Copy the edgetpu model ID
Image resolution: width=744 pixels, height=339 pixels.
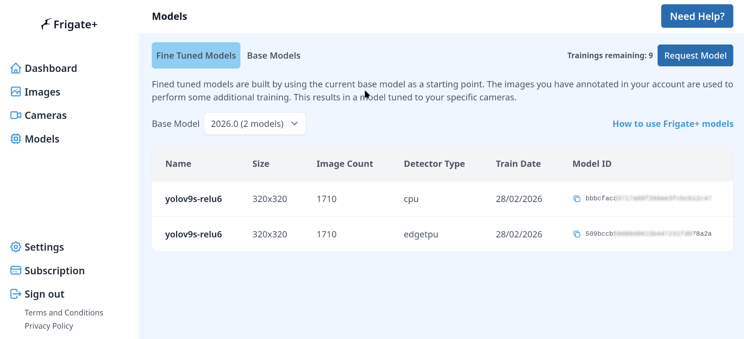tap(577, 234)
